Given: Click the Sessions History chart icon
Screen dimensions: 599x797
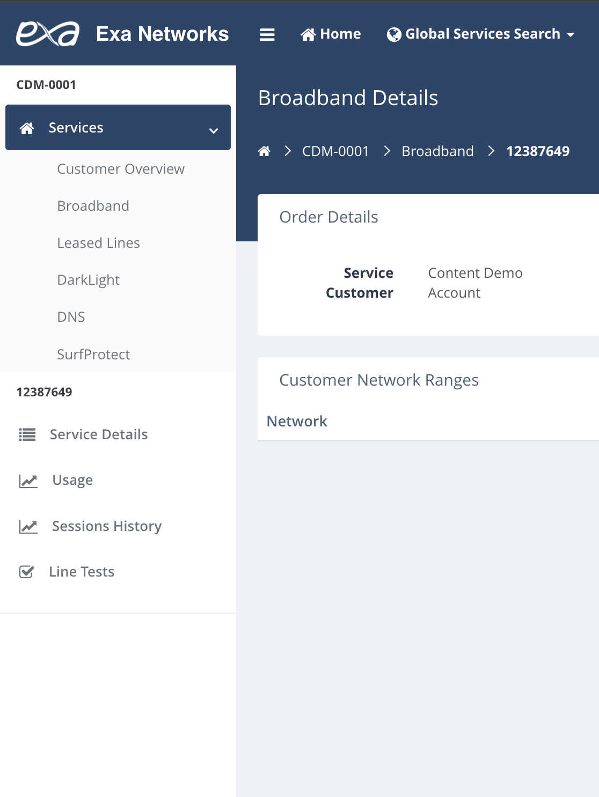Looking at the screenshot, I should click(28, 527).
